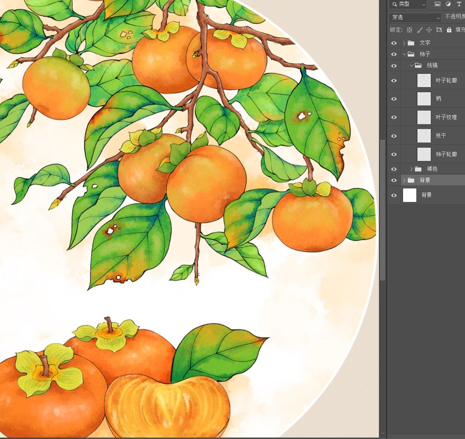Select layer named 柿子轮廓
The height and width of the screenshot is (439, 465).
pos(446,154)
